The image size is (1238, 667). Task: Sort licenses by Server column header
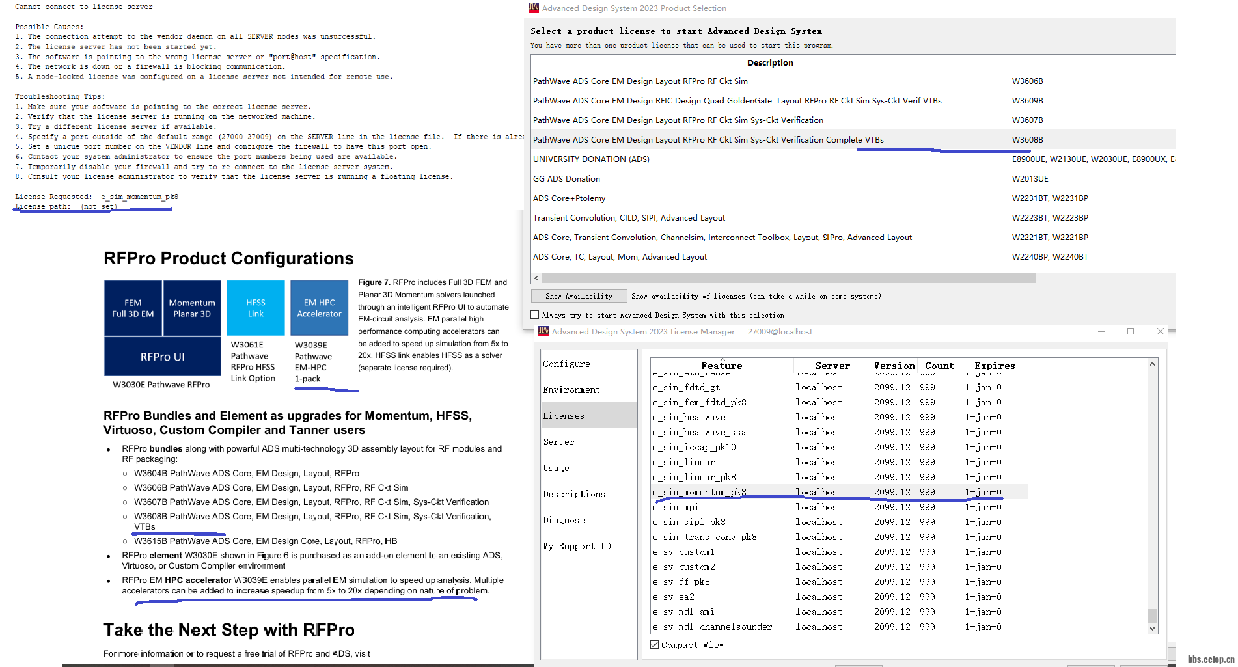point(832,366)
